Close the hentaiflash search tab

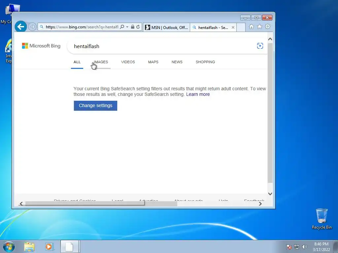[x=233, y=28]
